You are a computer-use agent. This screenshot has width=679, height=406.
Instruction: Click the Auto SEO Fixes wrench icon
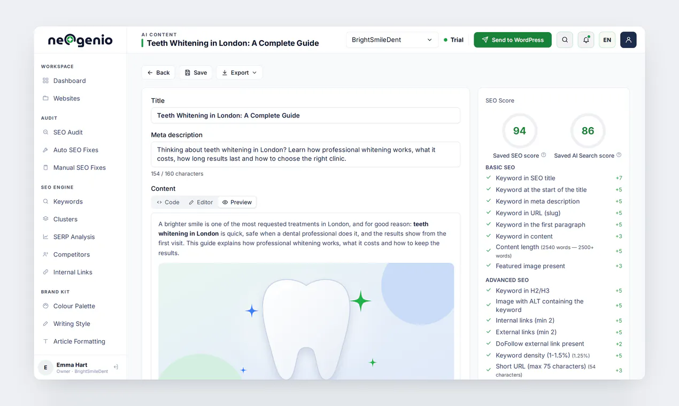(x=45, y=150)
